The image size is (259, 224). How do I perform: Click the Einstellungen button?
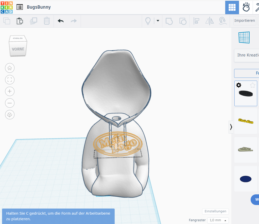215,211
